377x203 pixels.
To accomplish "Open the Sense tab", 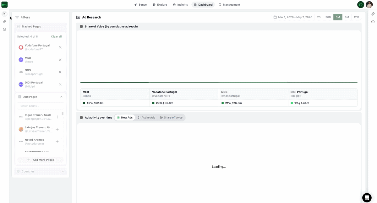I will click(140, 5).
